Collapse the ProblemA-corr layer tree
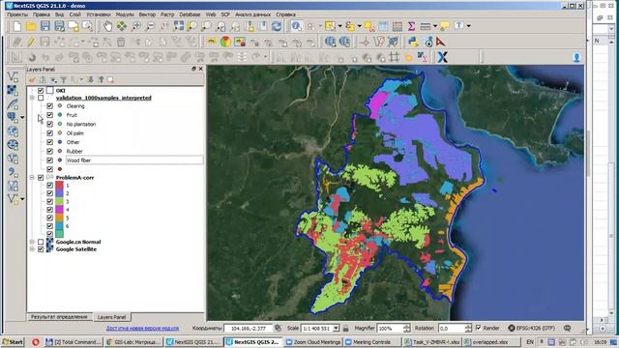Screen dimensions: 619x348 (x=32, y=178)
